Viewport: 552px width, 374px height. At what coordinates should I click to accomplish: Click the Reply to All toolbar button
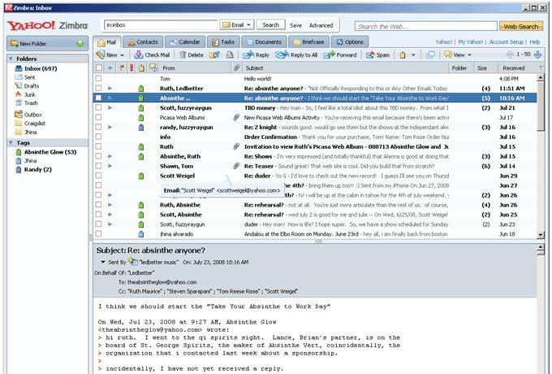296,55
